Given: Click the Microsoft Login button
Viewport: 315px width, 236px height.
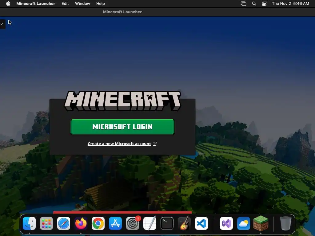Looking at the screenshot, I should (x=122, y=127).
